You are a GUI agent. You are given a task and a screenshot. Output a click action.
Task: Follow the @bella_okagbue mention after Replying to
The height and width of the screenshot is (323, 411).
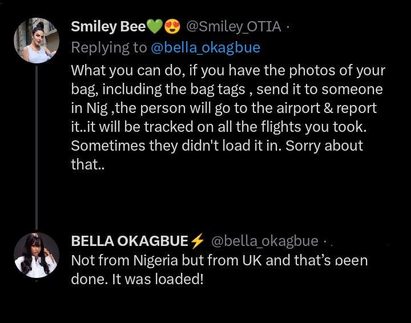click(x=205, y=47)
